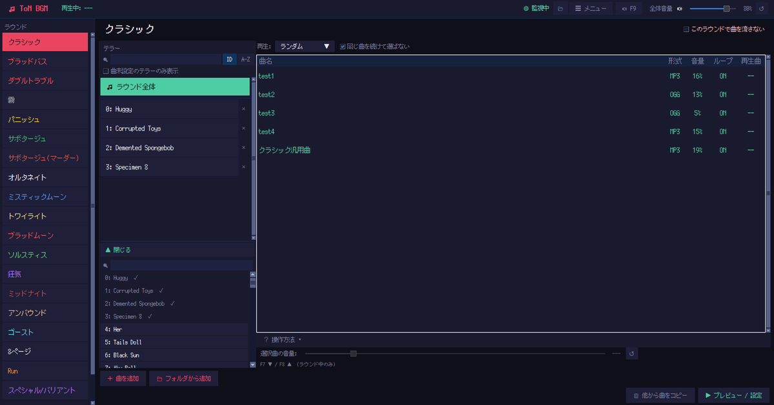Select the ダブルトラブル round
Screen dimensions: 774x405
(x=45, y=81)
